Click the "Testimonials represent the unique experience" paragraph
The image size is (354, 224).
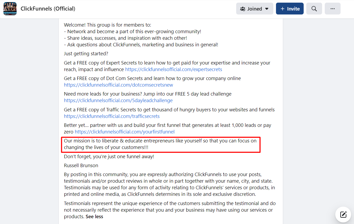(x=170, y=210)
